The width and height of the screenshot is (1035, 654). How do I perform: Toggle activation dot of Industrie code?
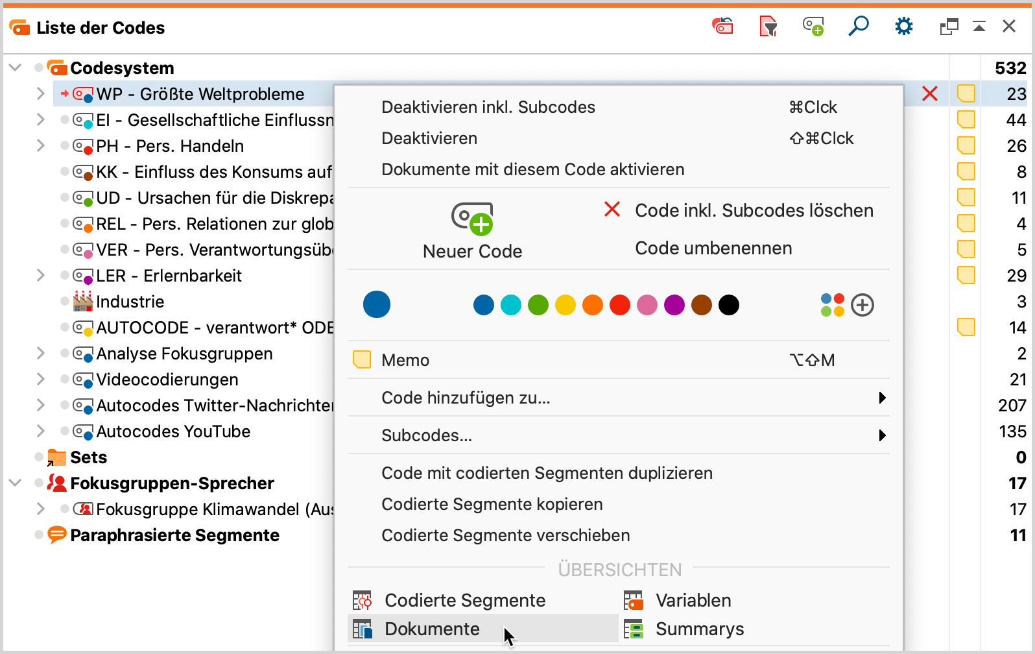click(x=64, y=301)
